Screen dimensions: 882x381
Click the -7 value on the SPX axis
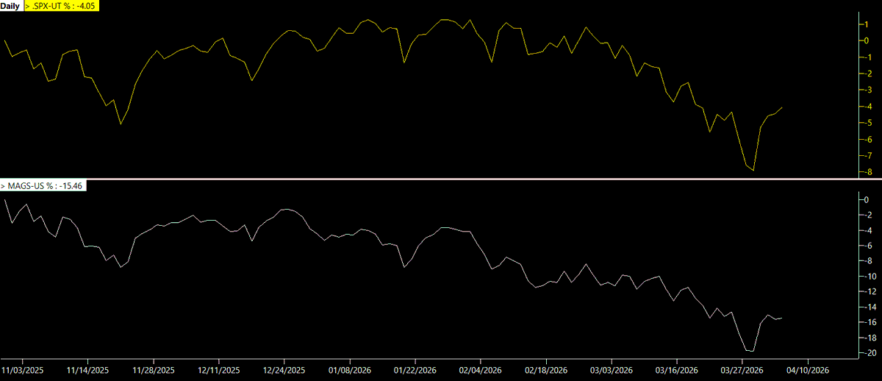867,155
